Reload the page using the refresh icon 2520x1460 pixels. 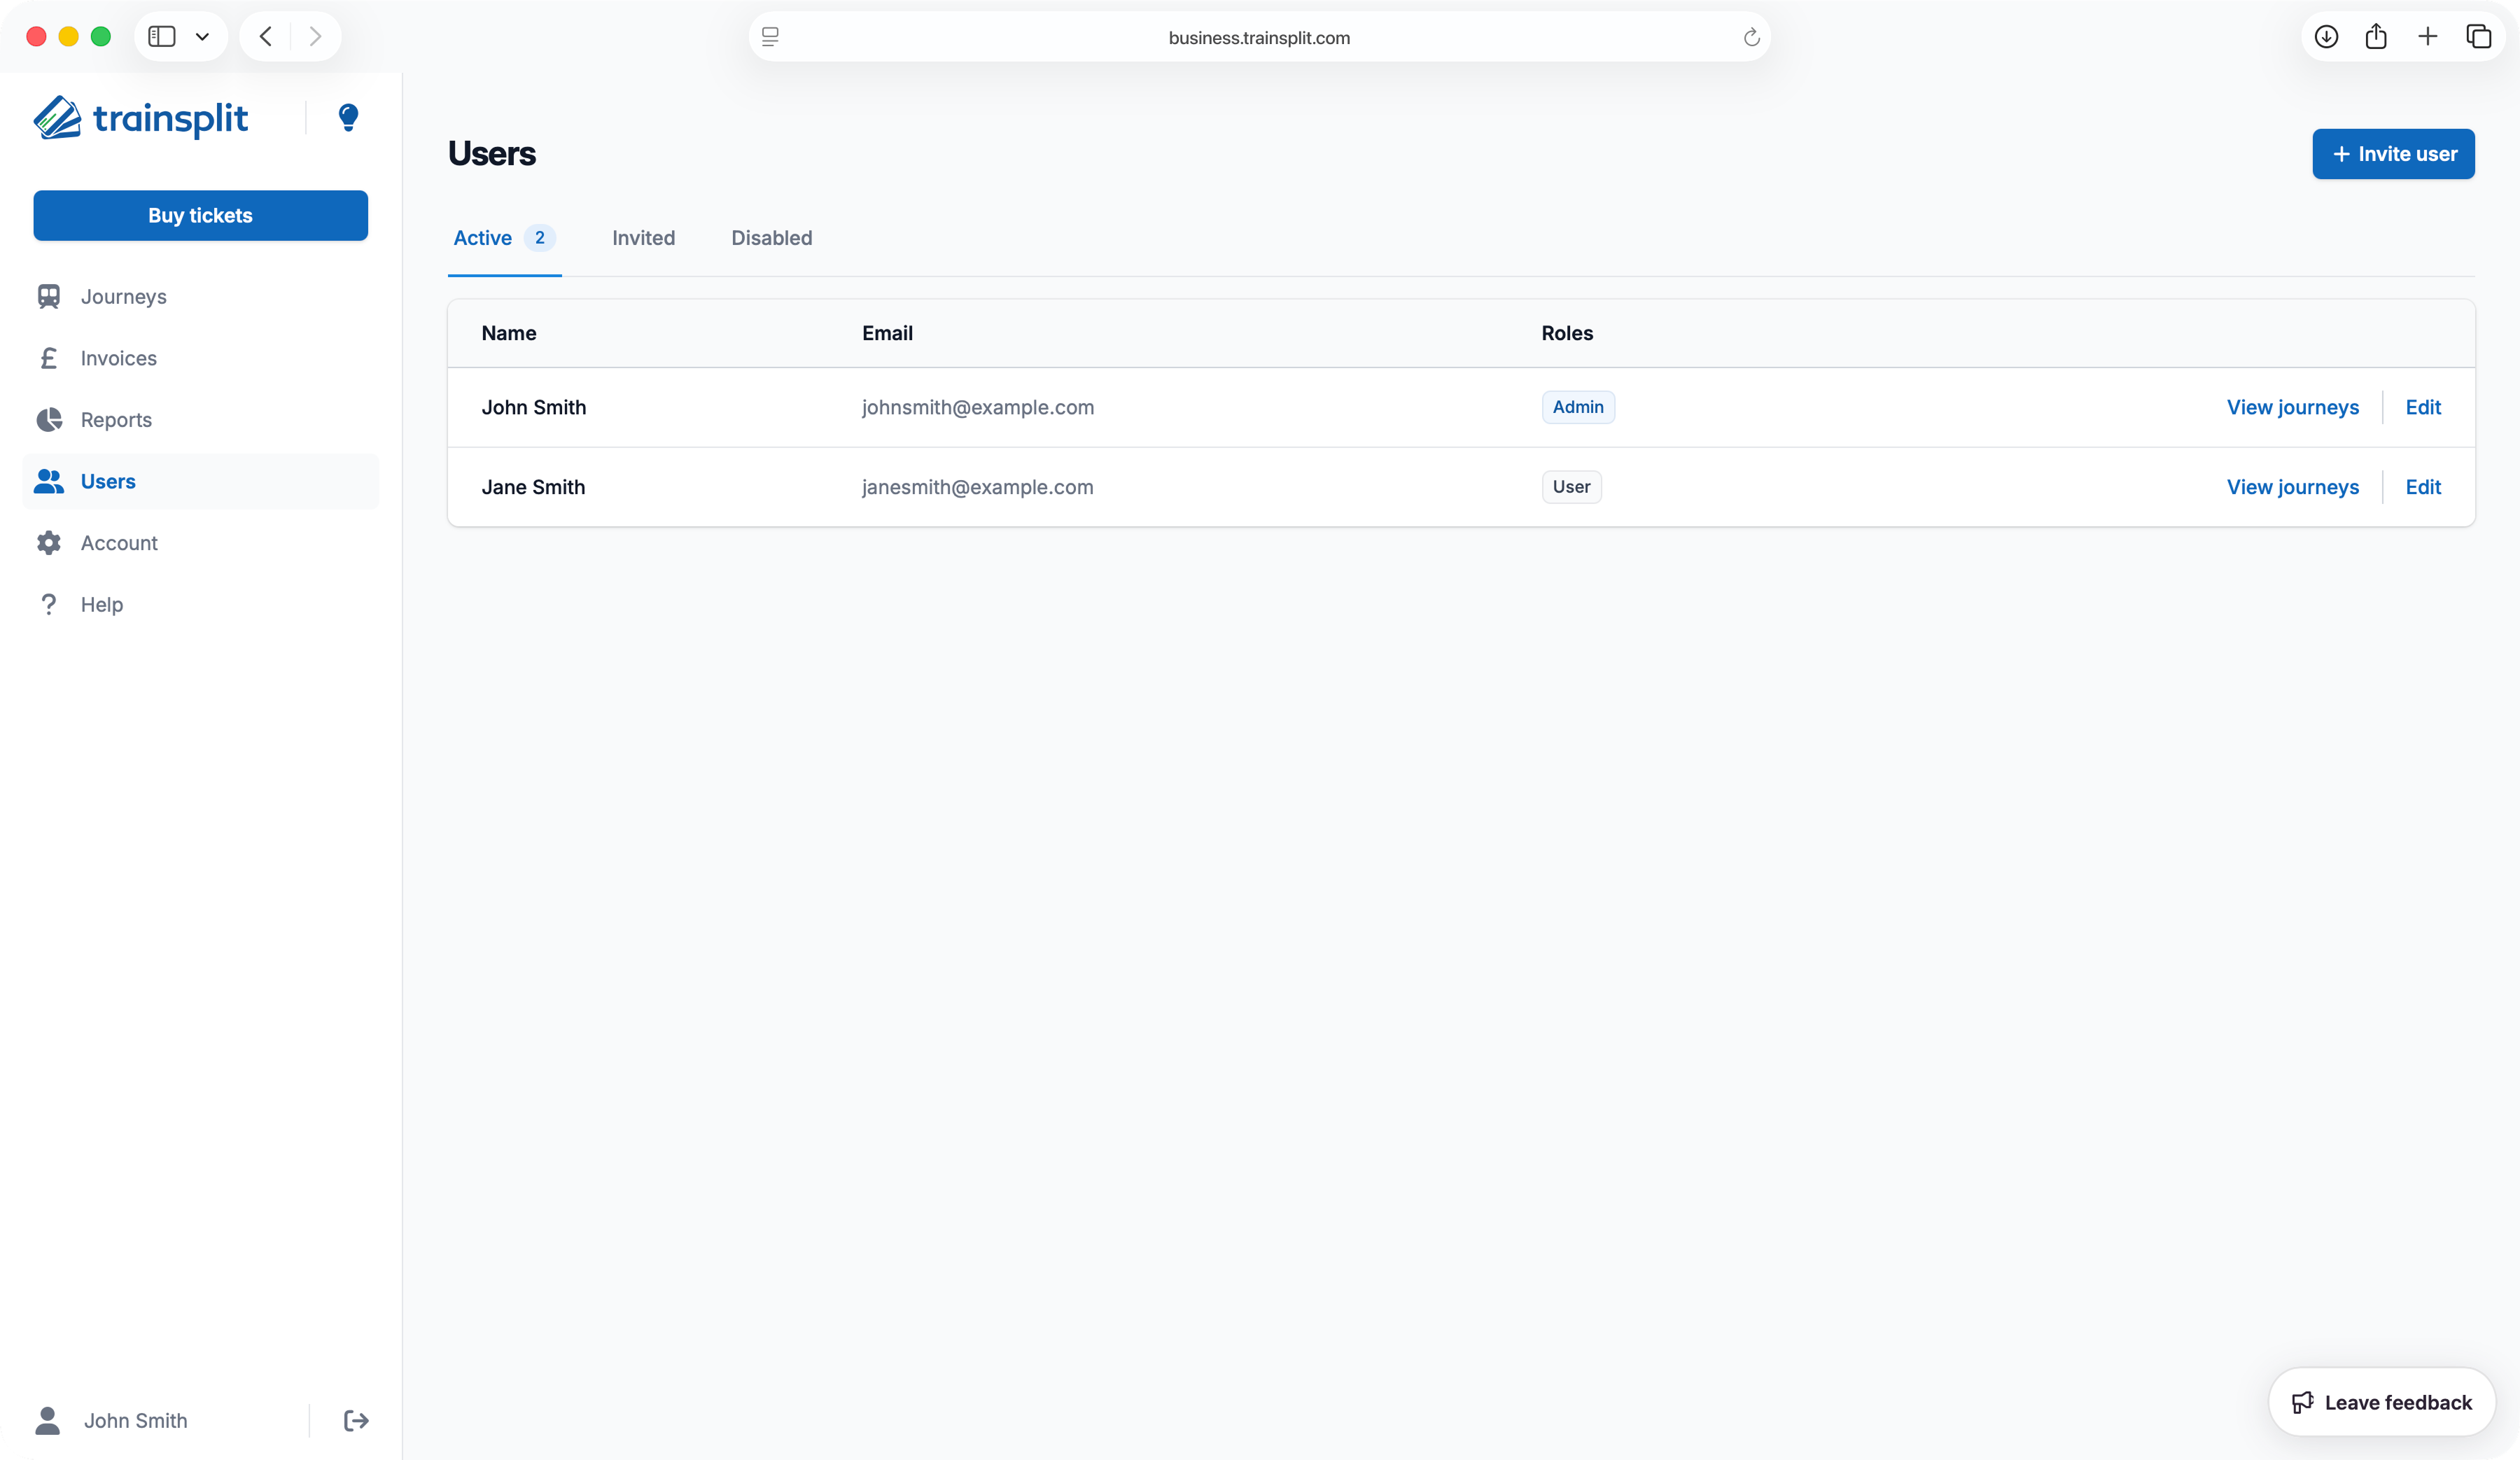point(1751,38)
